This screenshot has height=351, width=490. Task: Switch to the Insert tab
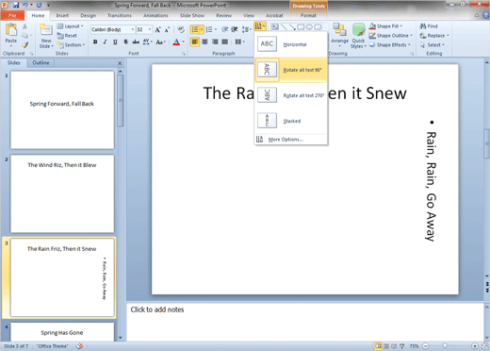tap(62, 15)
